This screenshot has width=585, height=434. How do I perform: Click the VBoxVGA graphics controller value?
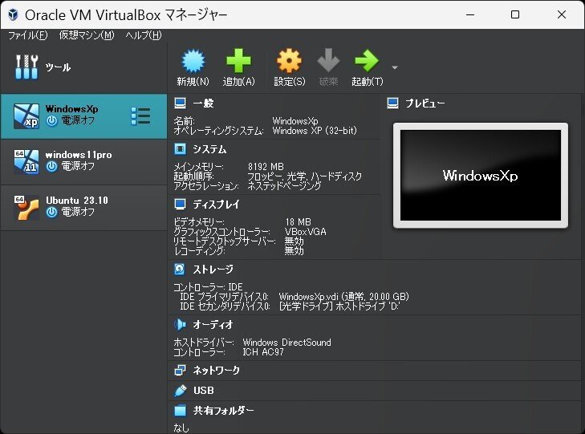pyautogui.click(x=306, y=232)
